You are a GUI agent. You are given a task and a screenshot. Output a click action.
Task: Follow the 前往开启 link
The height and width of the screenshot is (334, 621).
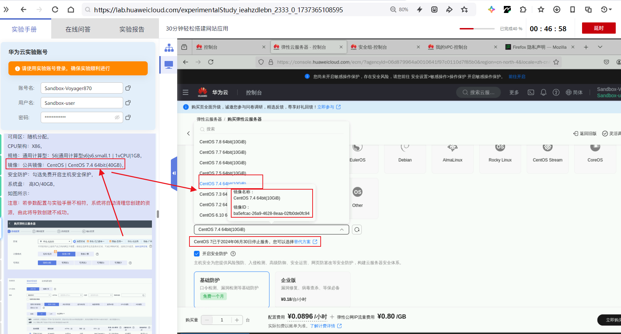click(517, 77)
